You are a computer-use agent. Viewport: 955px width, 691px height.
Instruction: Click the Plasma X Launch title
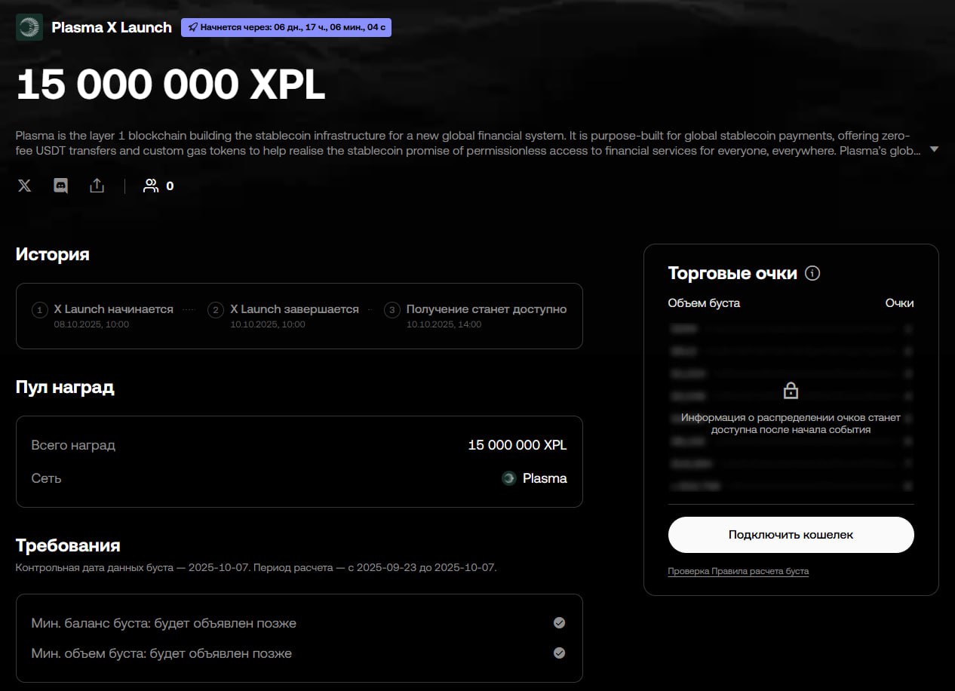pos(112,27)
